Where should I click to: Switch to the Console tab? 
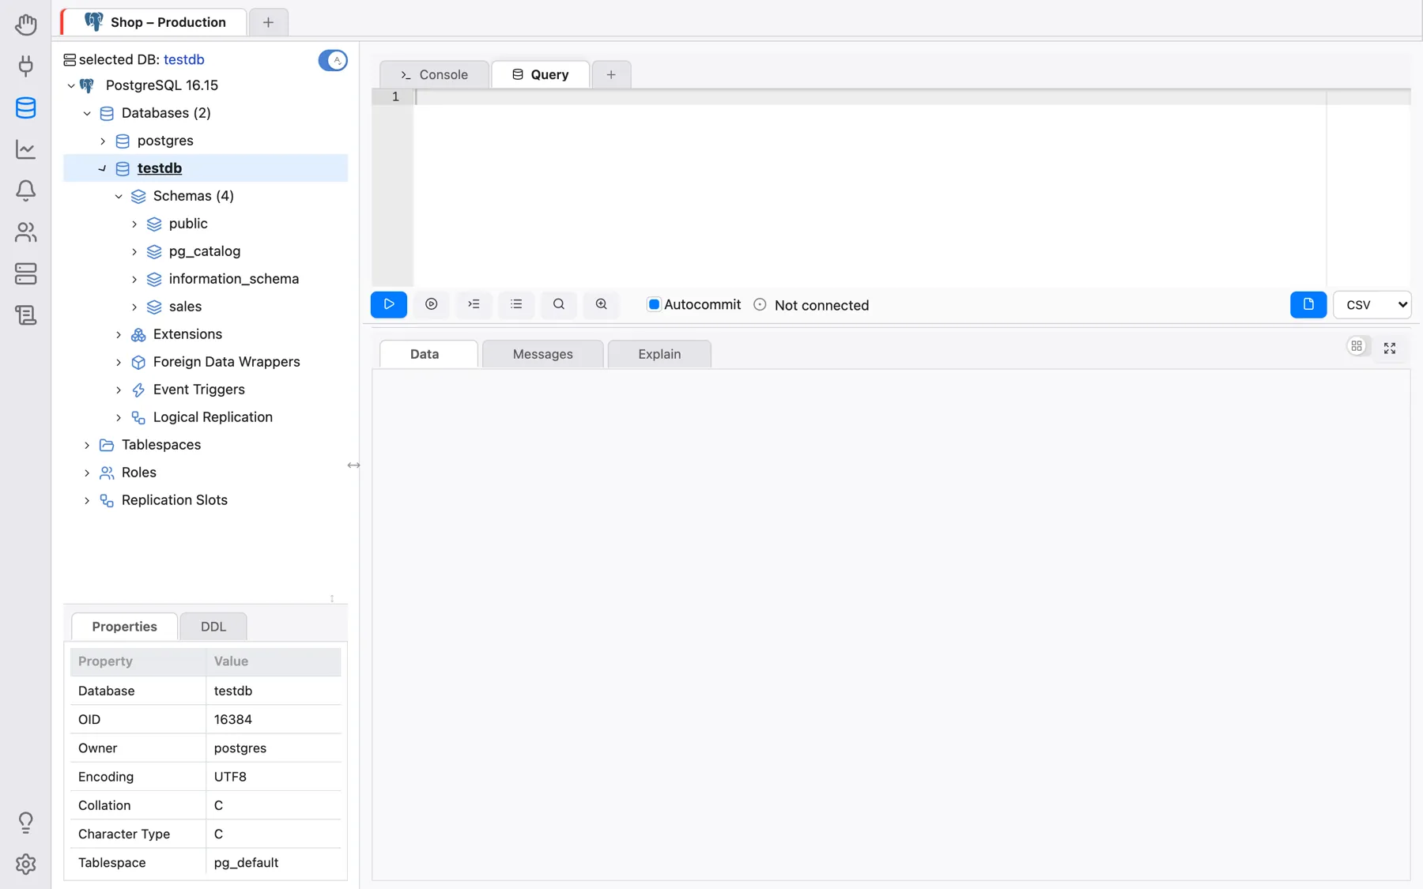434,74
